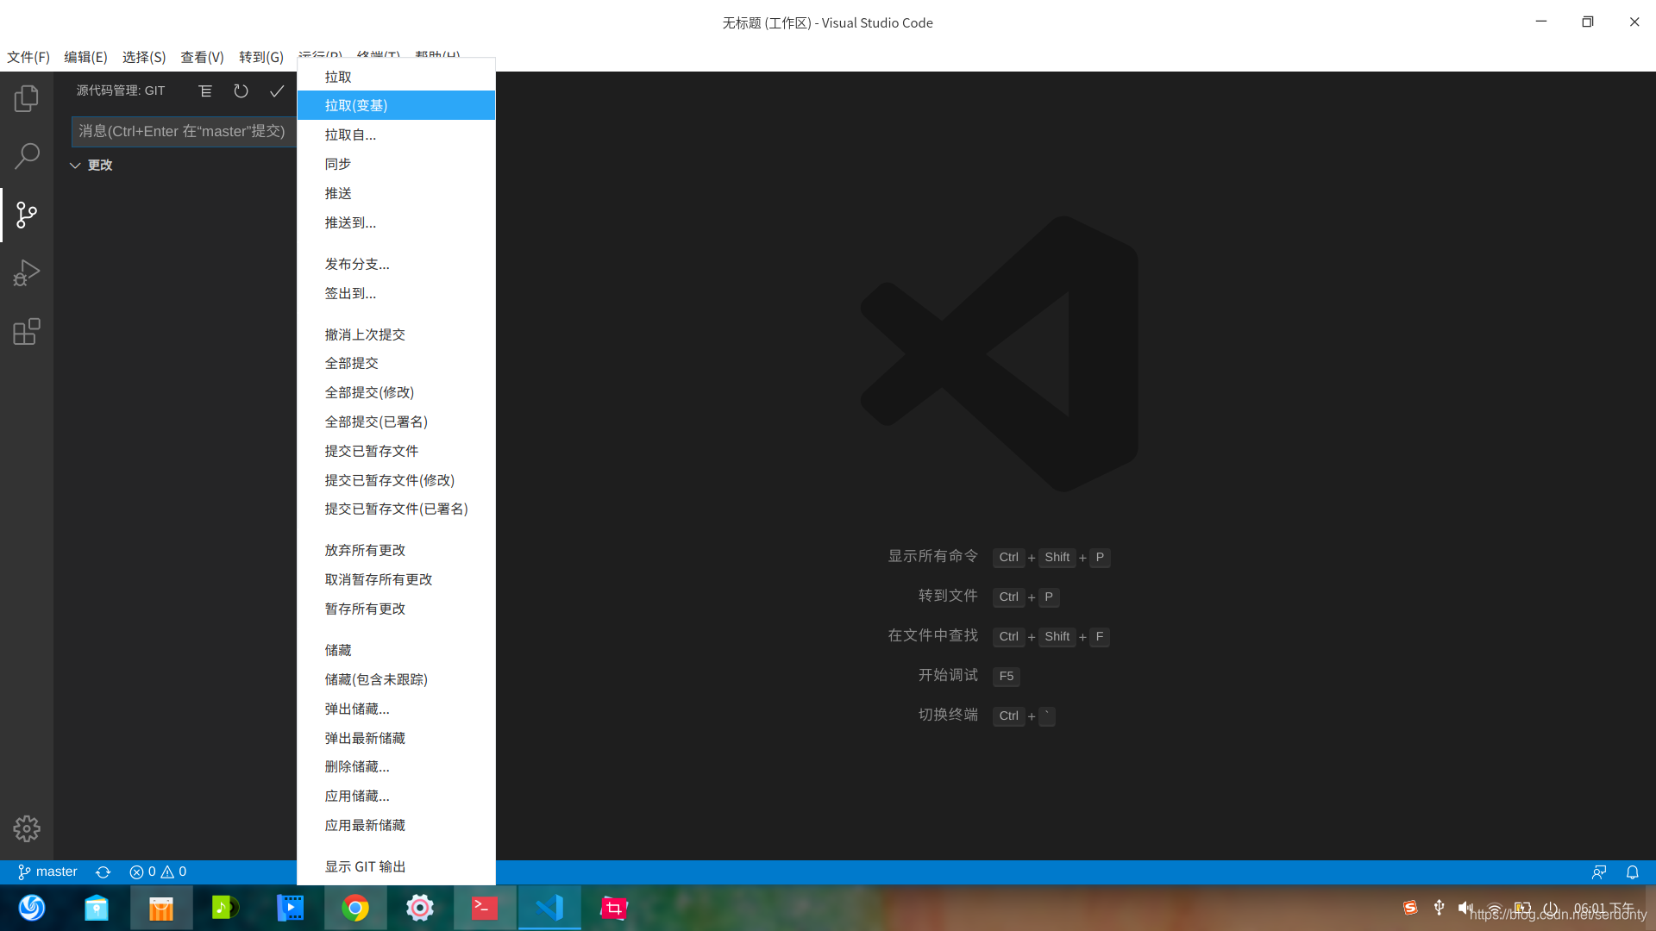
Task: Select 拉取 in the Git menu
Action: click(x=396, y=77)
